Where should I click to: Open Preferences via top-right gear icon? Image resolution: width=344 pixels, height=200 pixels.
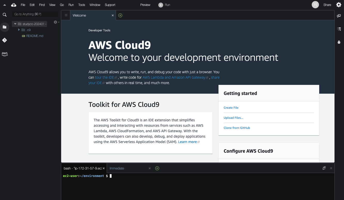tap(339, 5)
